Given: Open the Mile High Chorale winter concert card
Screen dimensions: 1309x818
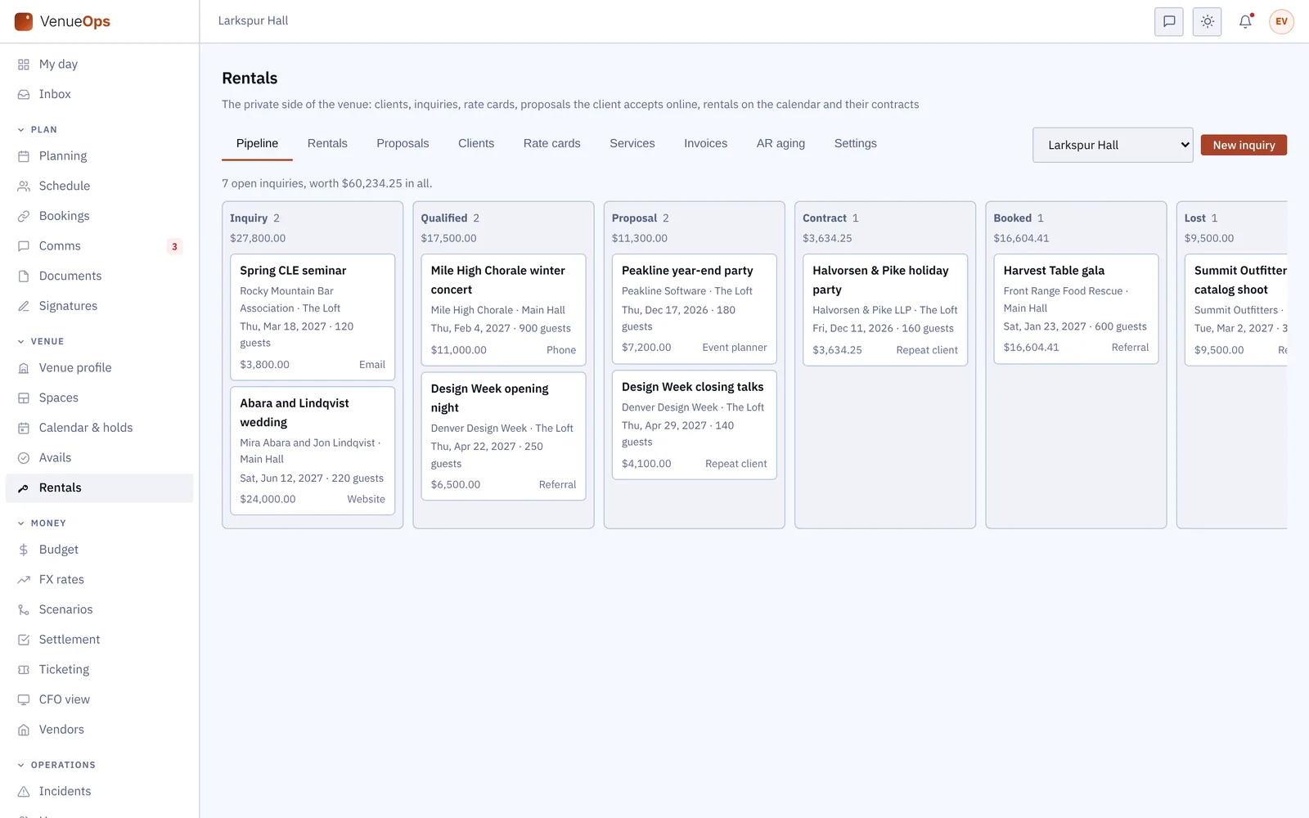Looking at the screenshot, I should pyautogui.click(x=503, y=309).
